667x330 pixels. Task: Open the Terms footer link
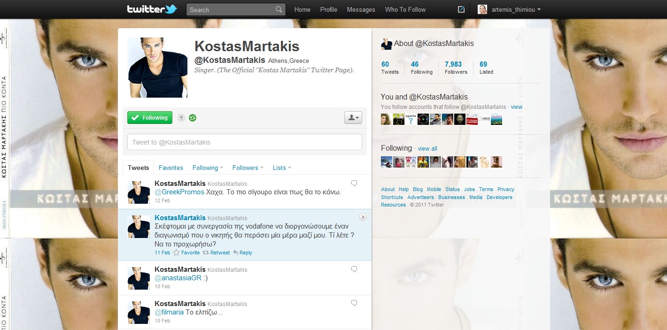point(486,190)
